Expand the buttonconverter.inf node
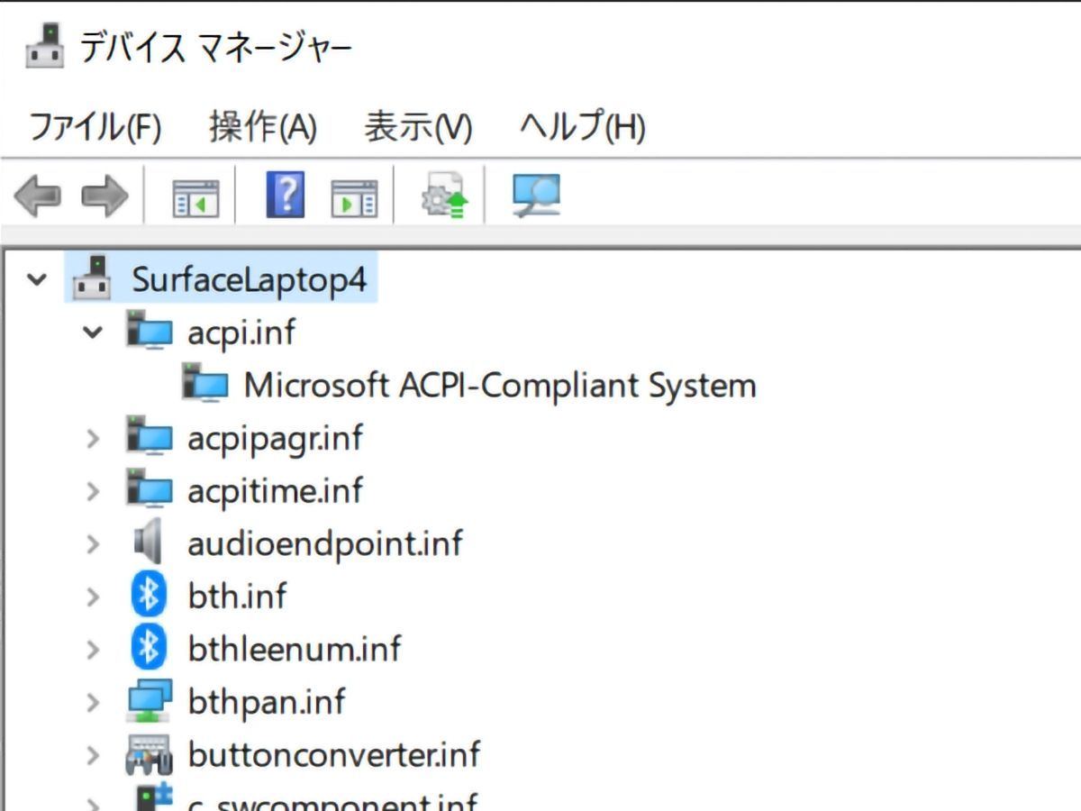Screen dimensions: 1081x811 (x=93, y=754)
